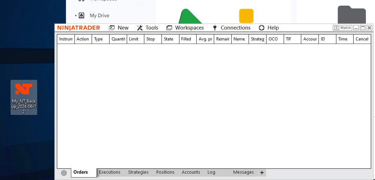Click the gray connection status circle
The height and width of the screenshot is (180, 375).
pos(64,173)
